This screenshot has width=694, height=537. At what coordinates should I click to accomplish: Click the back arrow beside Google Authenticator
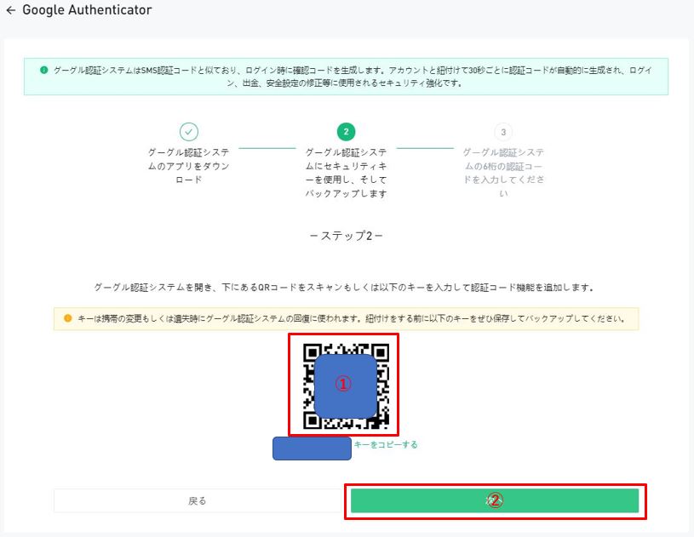click(10, 11)
